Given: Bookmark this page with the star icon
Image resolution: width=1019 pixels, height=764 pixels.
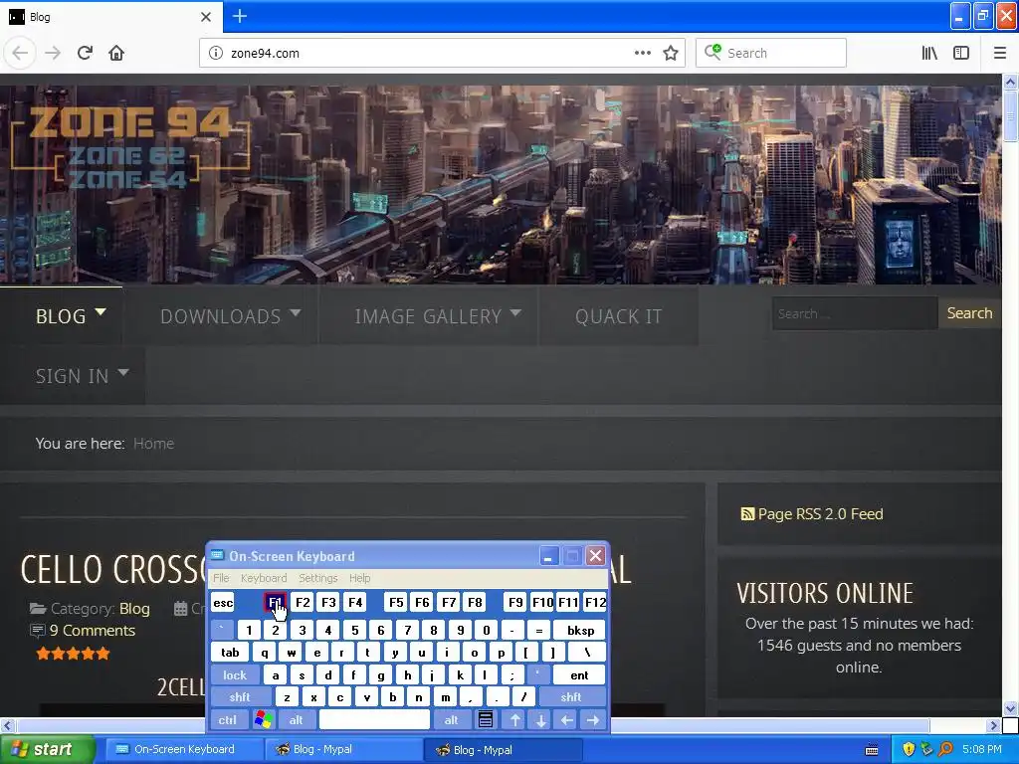Looking at the screenshot, I should 671,53.
